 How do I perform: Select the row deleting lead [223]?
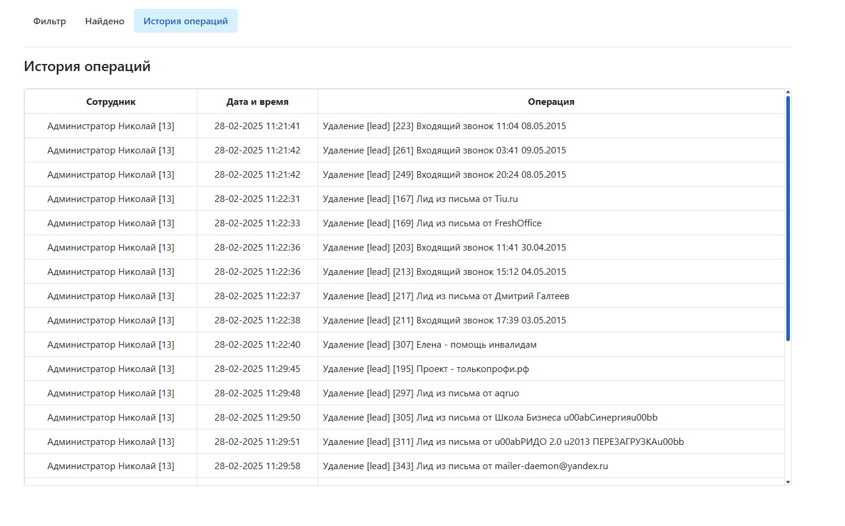444,126
